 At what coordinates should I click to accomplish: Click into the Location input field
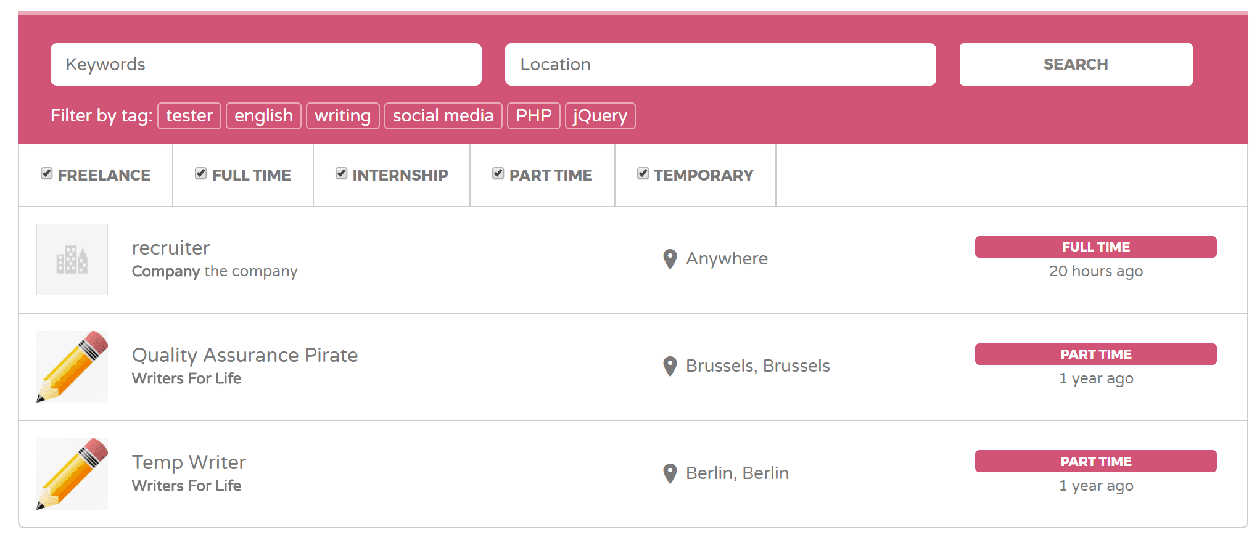click(x=720, y=65)
